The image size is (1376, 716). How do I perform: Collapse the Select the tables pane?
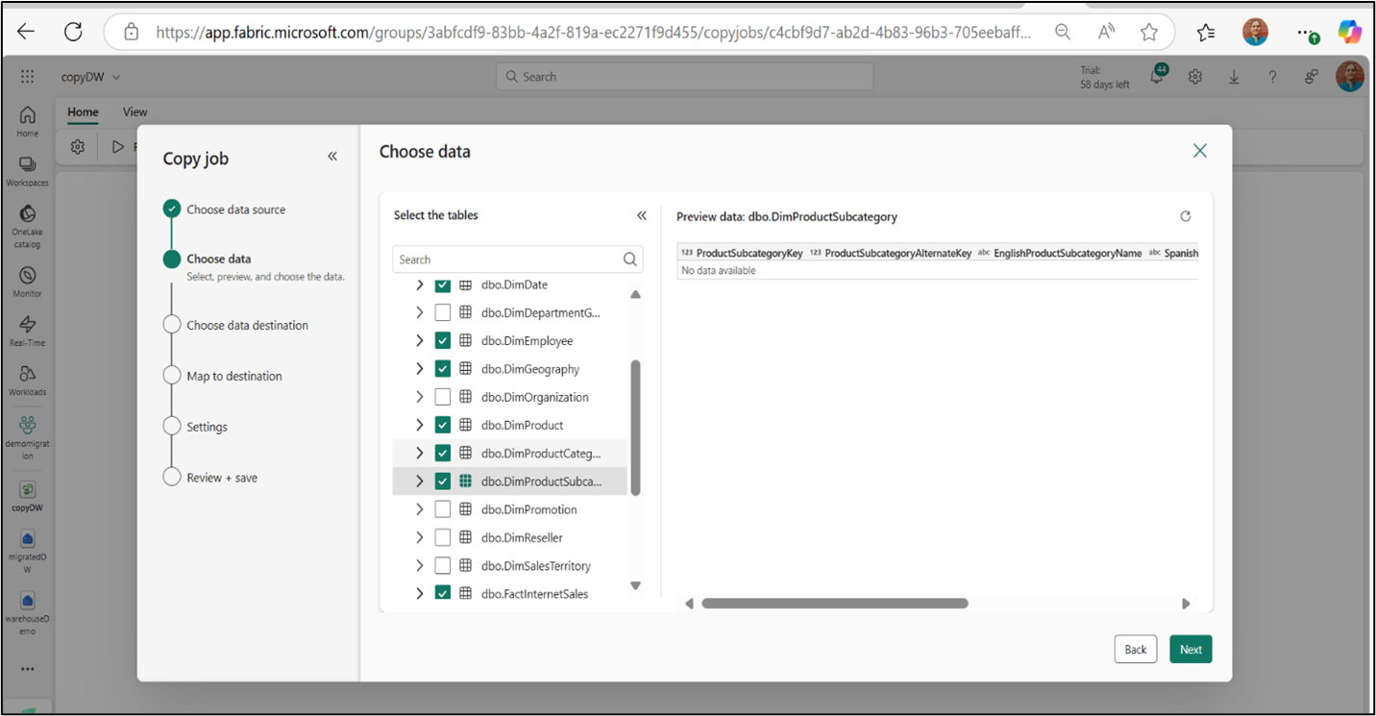click(x=642, y=215)
